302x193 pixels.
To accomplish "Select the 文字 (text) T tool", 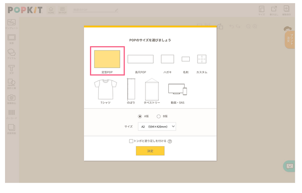I will coord(12,69).
